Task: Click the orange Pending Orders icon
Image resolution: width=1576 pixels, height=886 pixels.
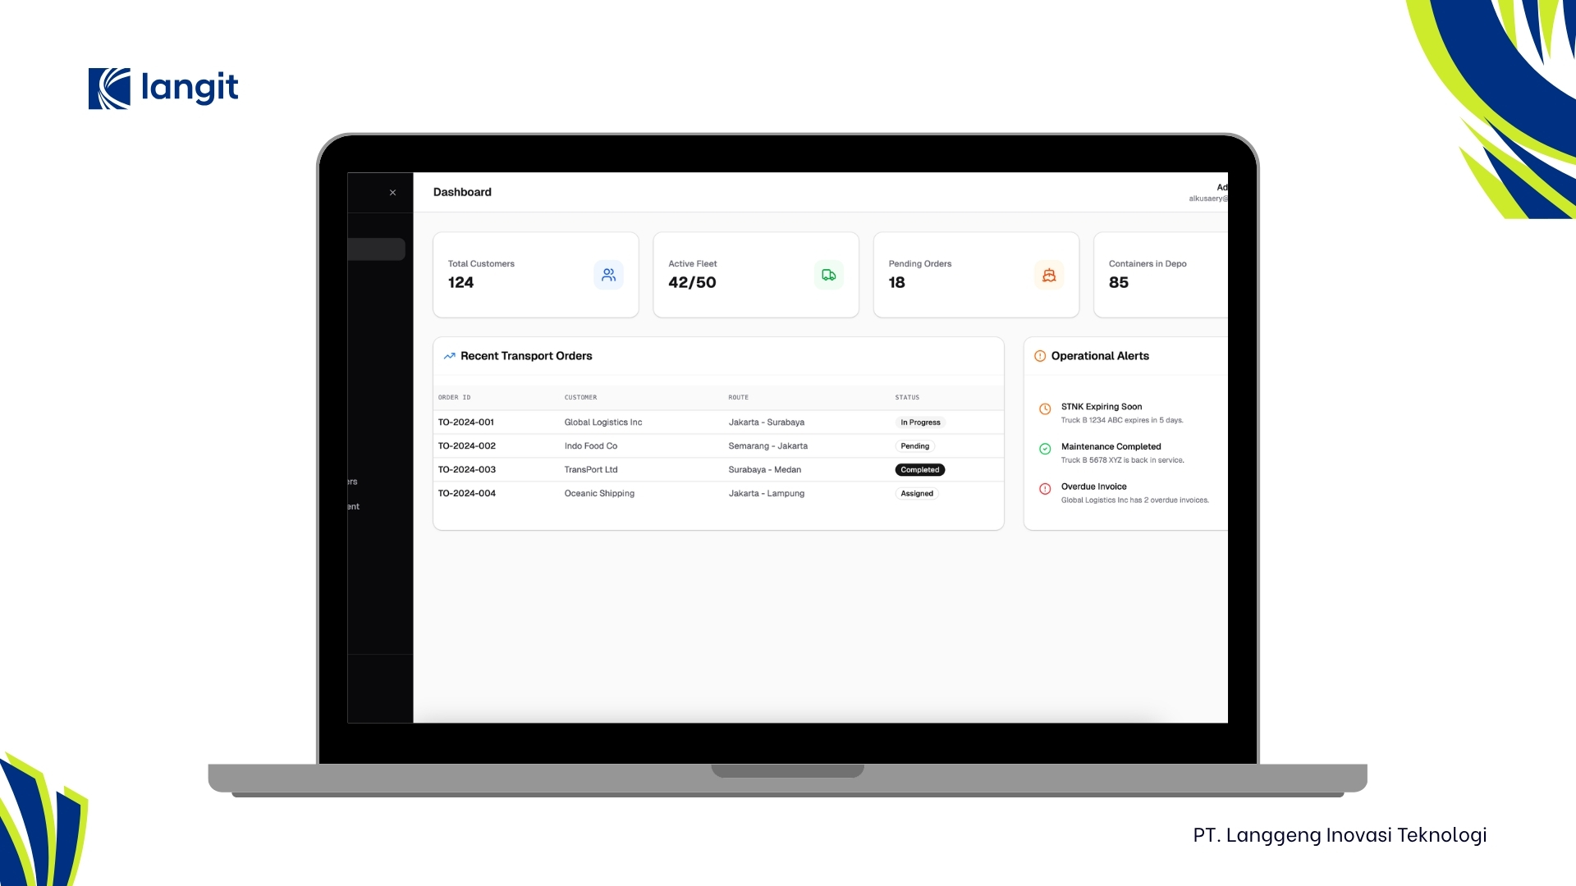Action: click(x=1048, y=275)
